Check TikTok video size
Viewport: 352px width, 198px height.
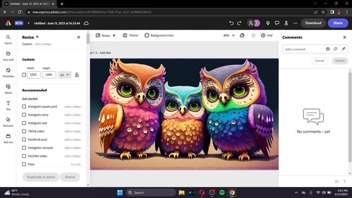[24, 131]
